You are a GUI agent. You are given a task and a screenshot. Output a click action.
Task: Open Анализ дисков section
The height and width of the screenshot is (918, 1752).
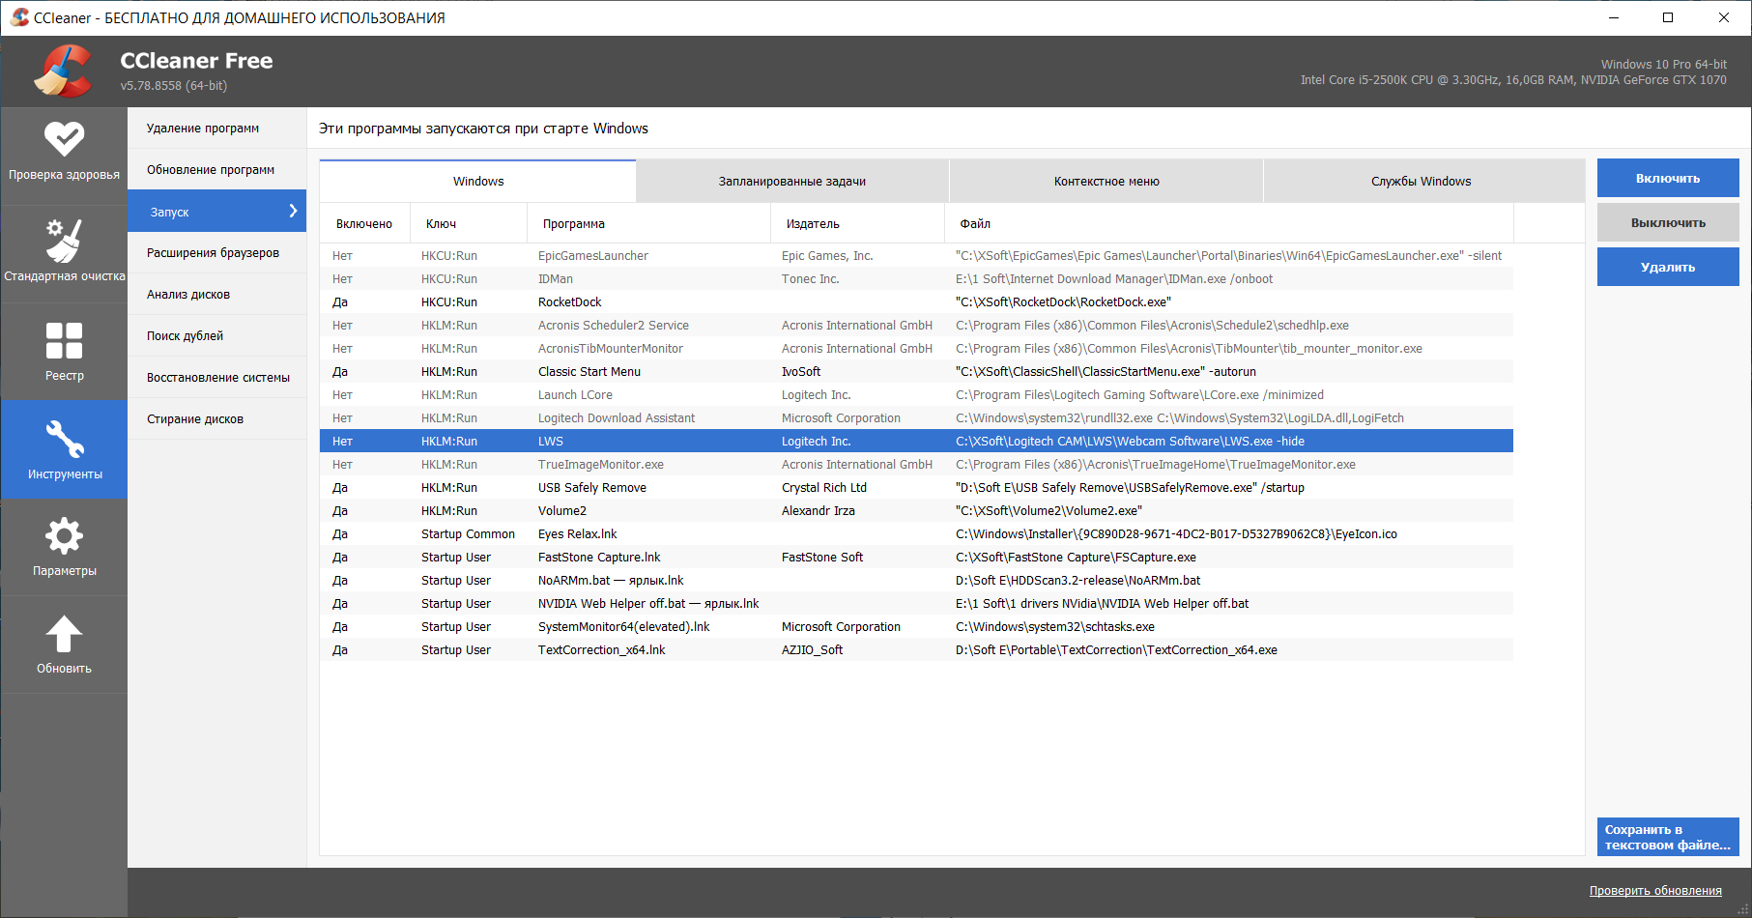[x=216, y=295]
